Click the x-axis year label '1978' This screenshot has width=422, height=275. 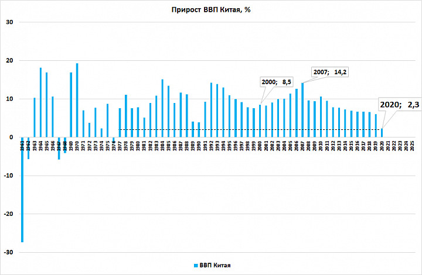point(125,146)
